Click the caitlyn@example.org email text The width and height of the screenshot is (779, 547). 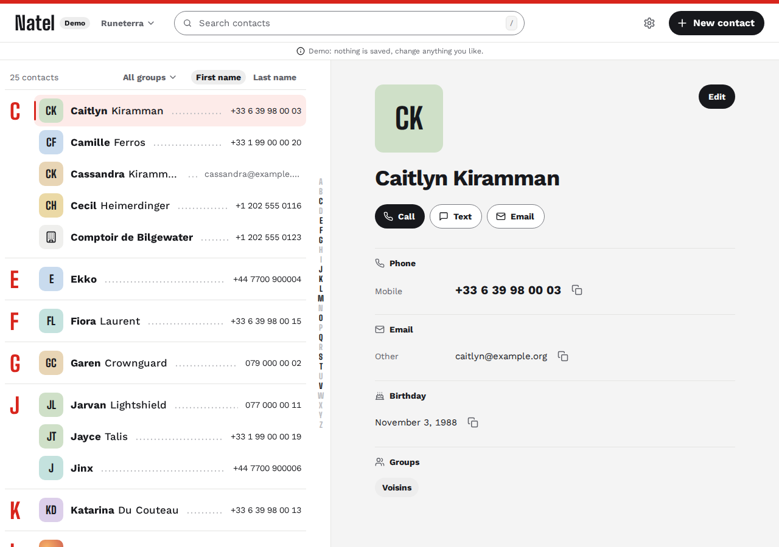pos(501,356)
